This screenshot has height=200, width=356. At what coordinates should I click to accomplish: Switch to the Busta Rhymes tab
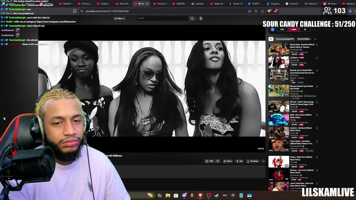coord(122,4)
